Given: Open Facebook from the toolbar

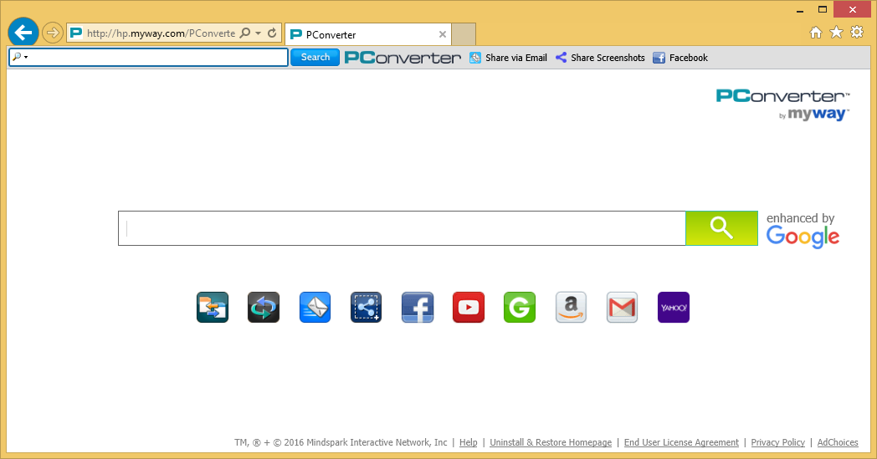Looking at the screenshot, I should point(680,58).
